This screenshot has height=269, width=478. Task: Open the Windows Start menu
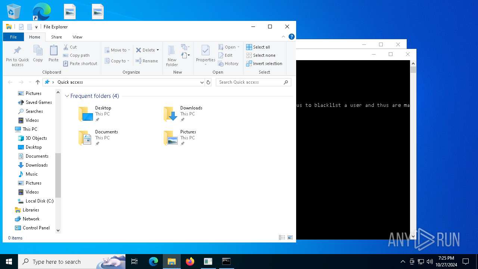pos(9,262)
